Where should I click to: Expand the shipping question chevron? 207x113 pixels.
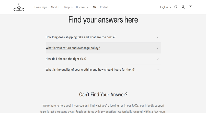click(157, 37)
